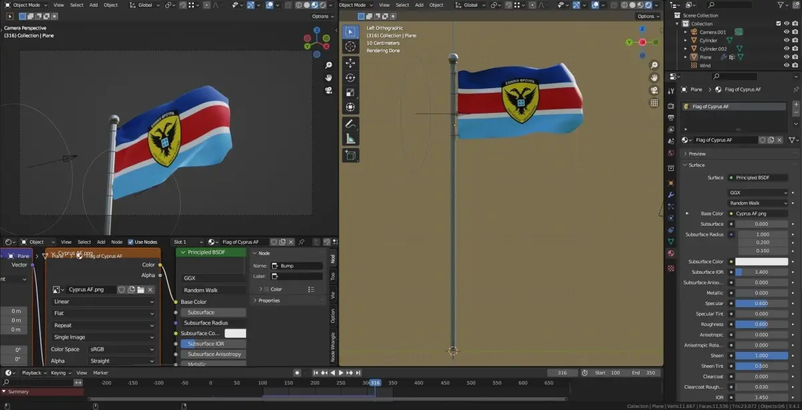Click fake user shield in Properties material field
This screenshot has height=410, width=802.
763,140
